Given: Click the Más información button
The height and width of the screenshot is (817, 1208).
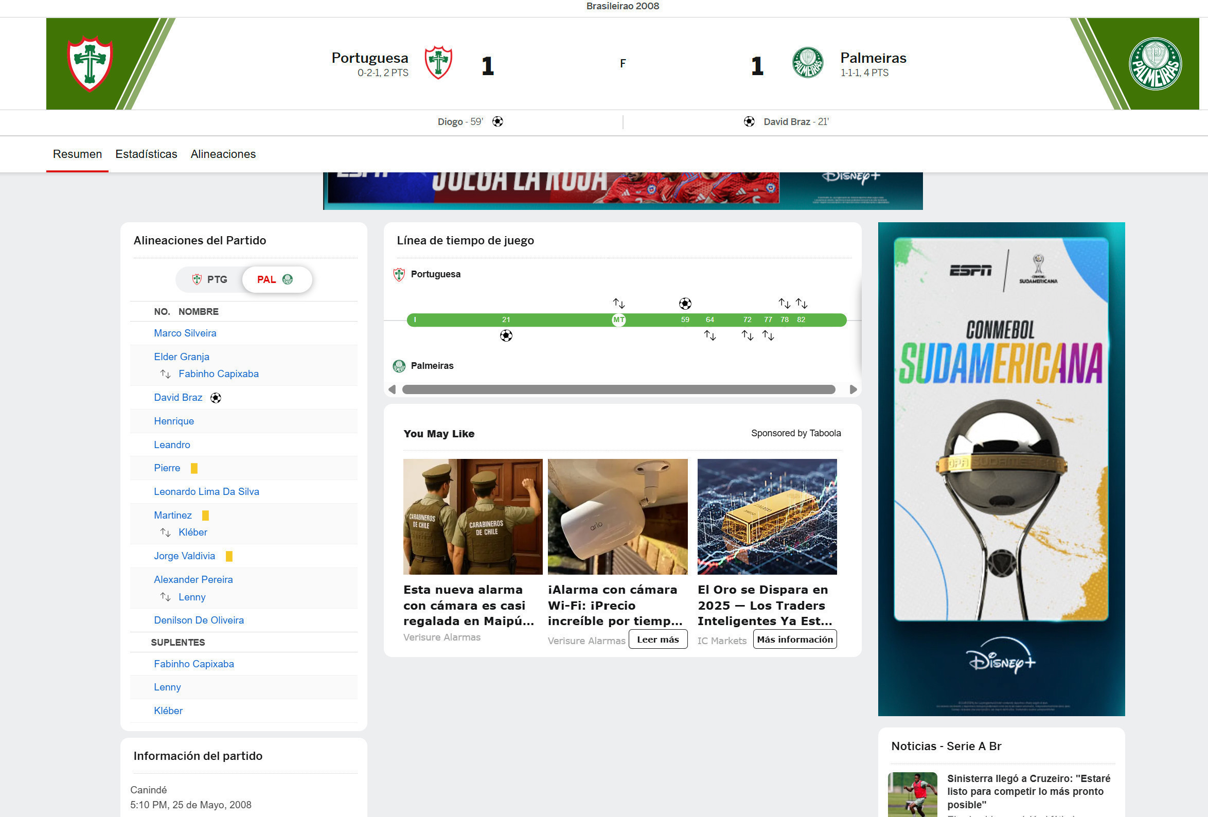Looking at the screenshot, I should pos(795,640).
